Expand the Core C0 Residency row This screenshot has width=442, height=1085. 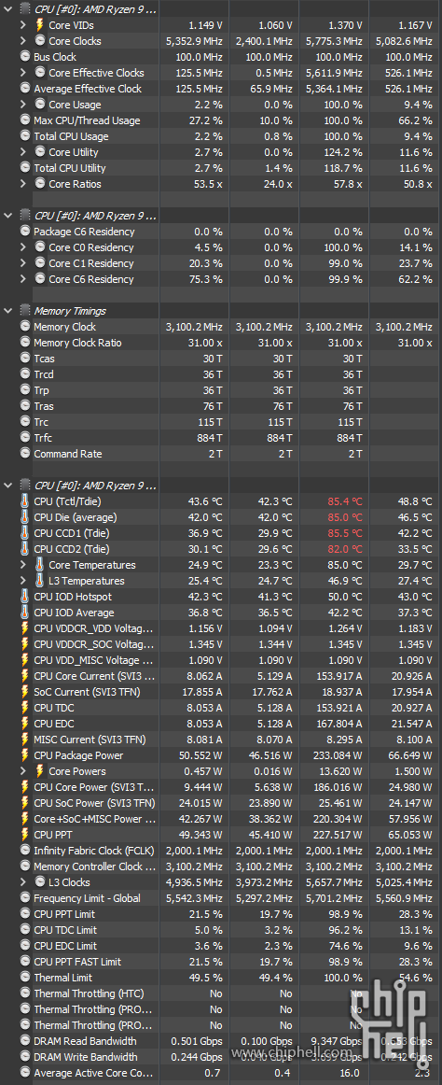coord(23,247)
